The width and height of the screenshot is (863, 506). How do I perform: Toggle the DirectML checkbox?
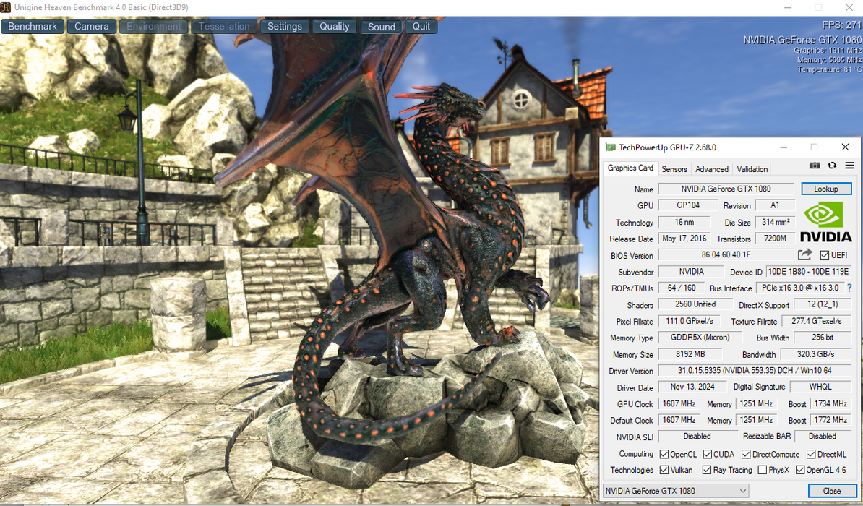[x=811, y=454]
